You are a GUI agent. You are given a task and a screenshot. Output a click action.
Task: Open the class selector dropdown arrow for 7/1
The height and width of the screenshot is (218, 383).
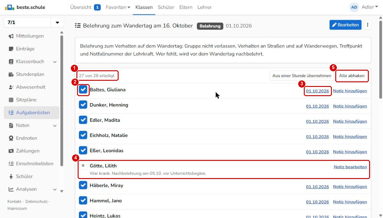57,23
